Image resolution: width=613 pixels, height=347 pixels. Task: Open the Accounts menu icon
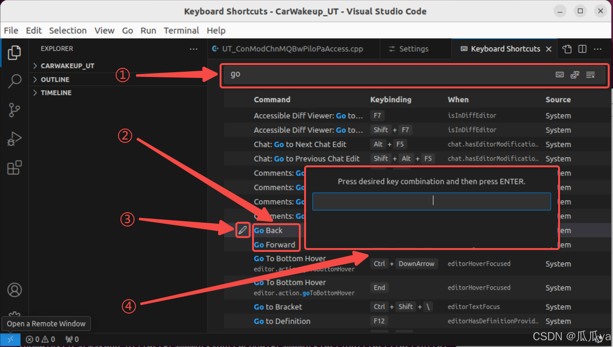[14, 290]
